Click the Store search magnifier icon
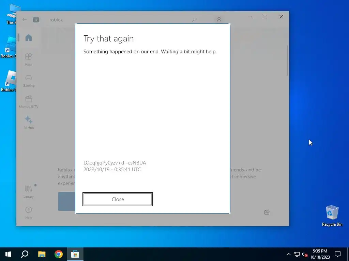This screenshot has width=349, height=261. tap(194, 20)
